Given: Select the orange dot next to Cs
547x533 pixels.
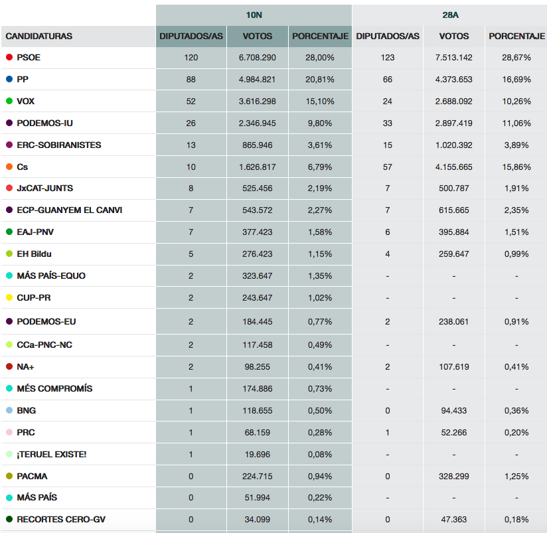Looking at the screenshot, I should (9, 167).
